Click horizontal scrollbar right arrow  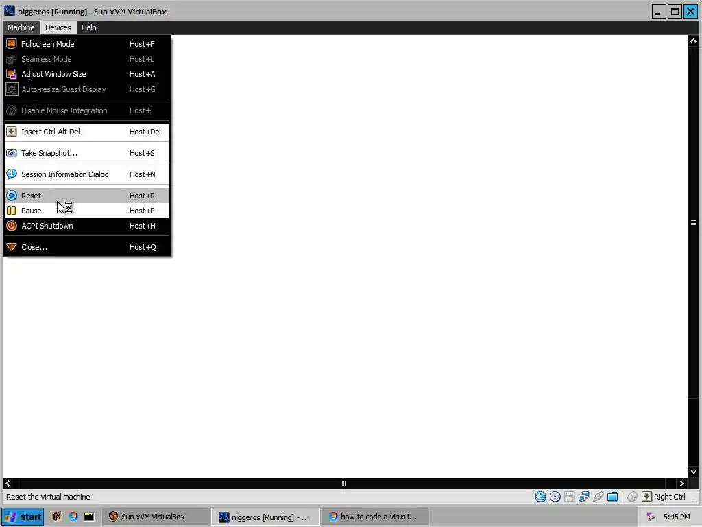pyautogui.click(x=682, y=483)
